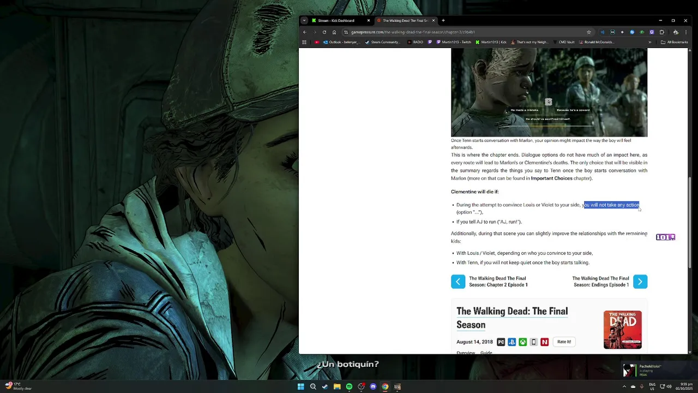
Task: Open the volume control in tray
Action: click(669, 386)
